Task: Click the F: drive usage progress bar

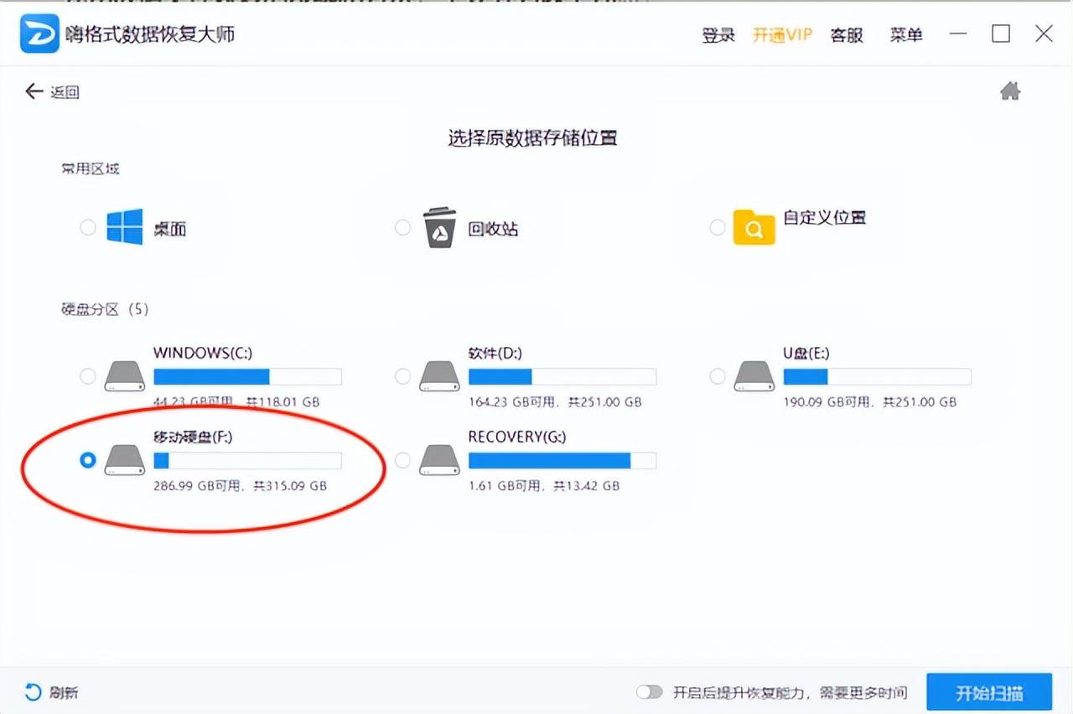Action: (247, 460)
